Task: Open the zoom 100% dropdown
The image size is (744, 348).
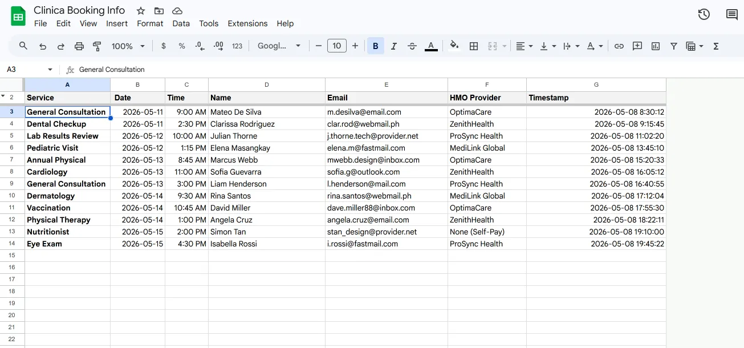Action: click(x=128, y=46)
